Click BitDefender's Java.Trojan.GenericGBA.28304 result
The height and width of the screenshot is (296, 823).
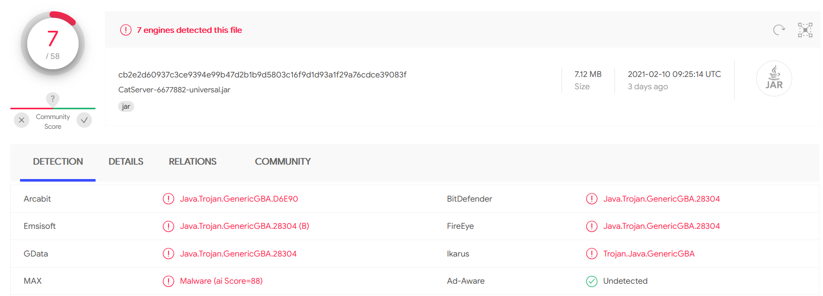click(662, 199)
